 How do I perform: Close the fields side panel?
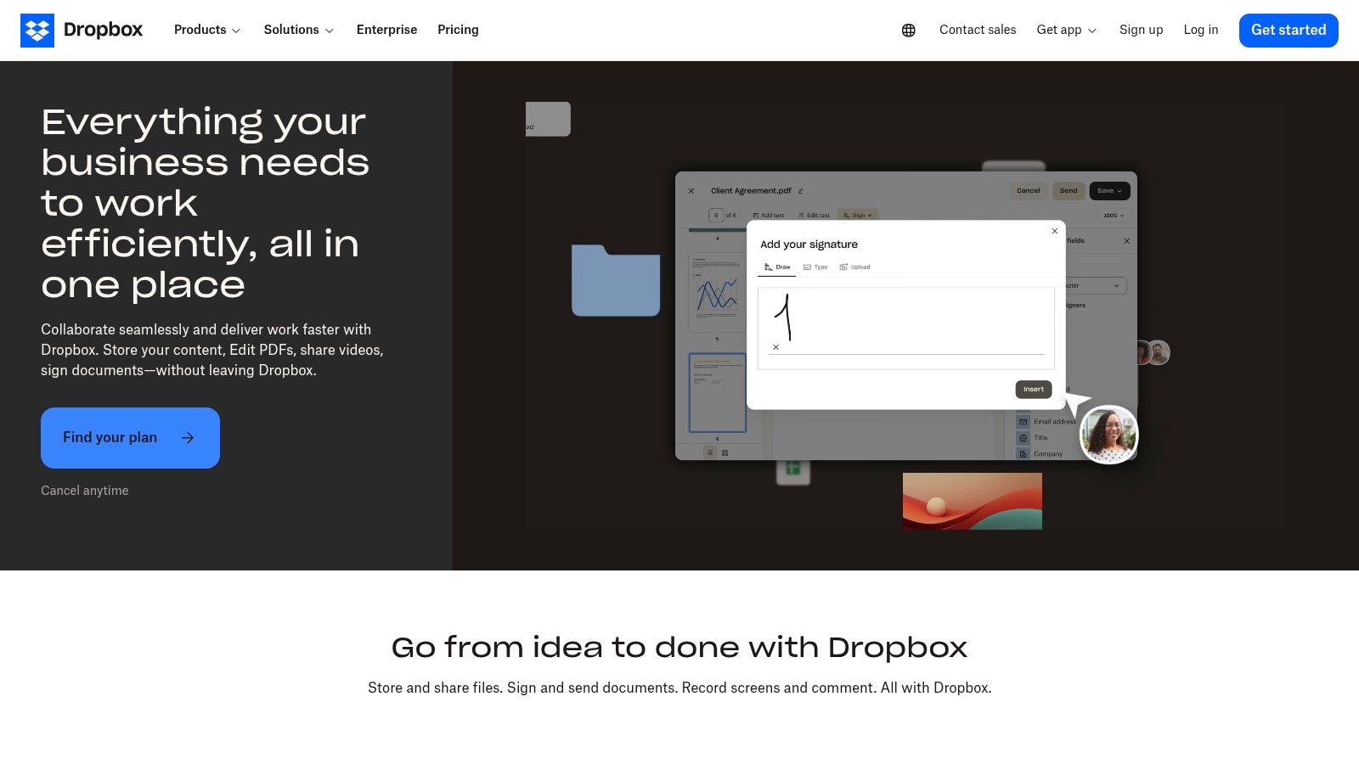(1127, 241)
